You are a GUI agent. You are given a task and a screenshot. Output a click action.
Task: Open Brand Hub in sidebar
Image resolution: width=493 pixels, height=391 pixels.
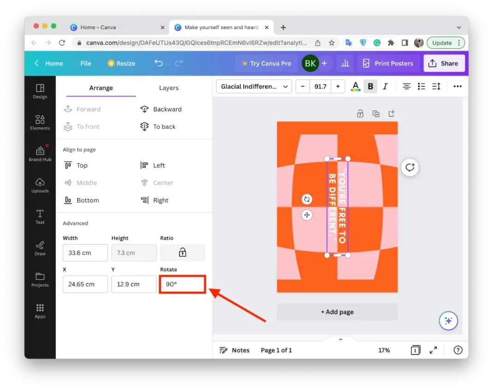point(40,154)
